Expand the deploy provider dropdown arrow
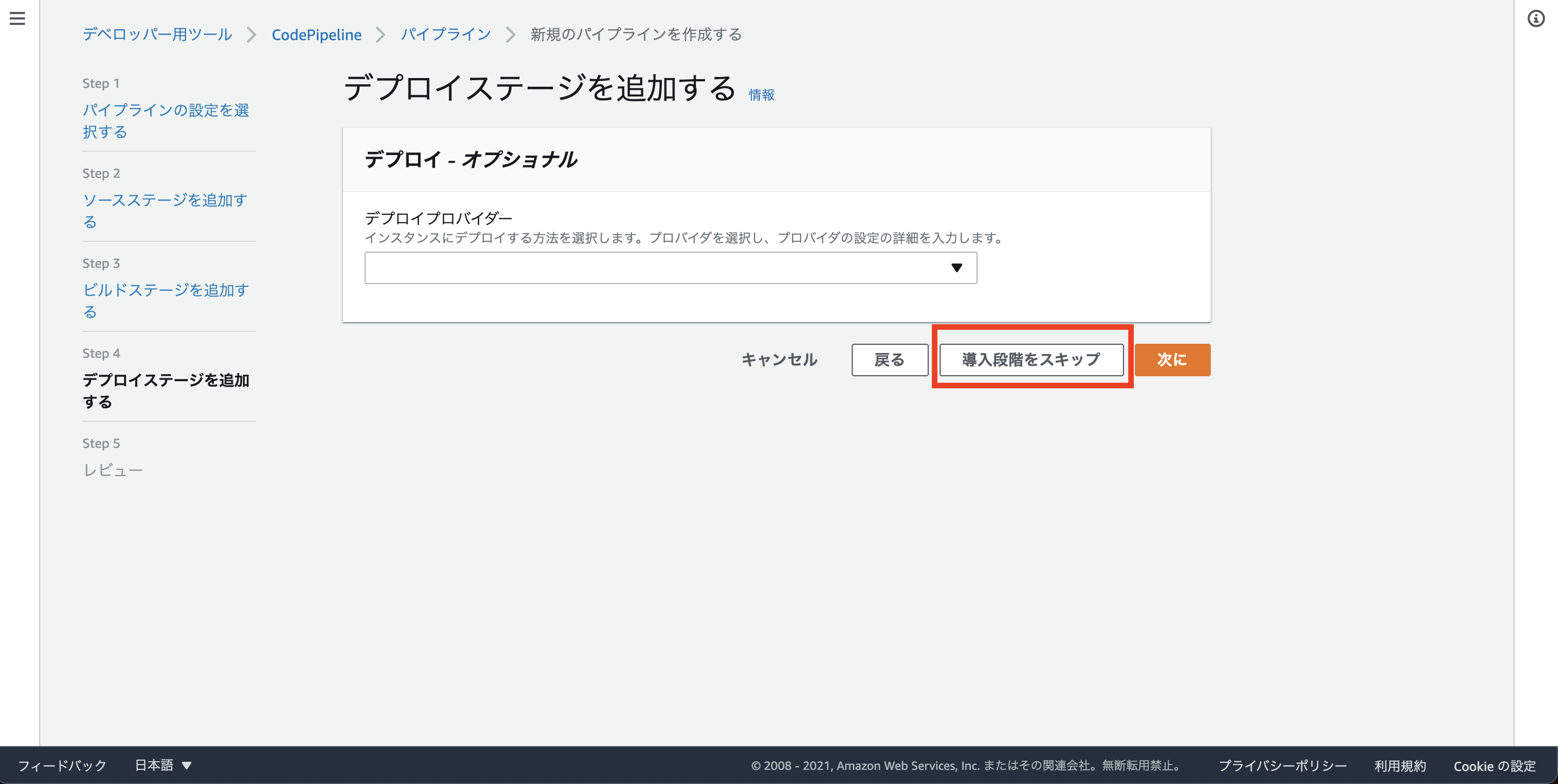Image resolution: width=1558 pixels, height=784 pixels. pos(956,268)
